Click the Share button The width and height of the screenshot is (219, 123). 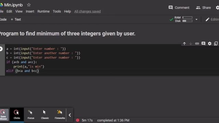(203, 8)
